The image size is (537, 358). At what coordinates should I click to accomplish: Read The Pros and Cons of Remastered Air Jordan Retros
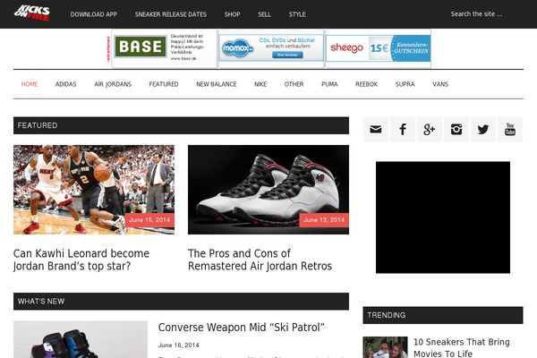260,260
